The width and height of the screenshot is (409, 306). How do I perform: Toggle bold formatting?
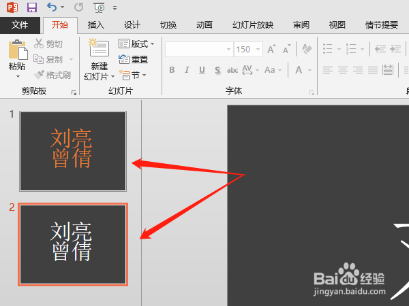point(172,70)
